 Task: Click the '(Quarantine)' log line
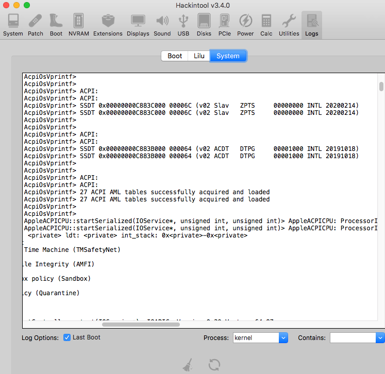point(52,293)
